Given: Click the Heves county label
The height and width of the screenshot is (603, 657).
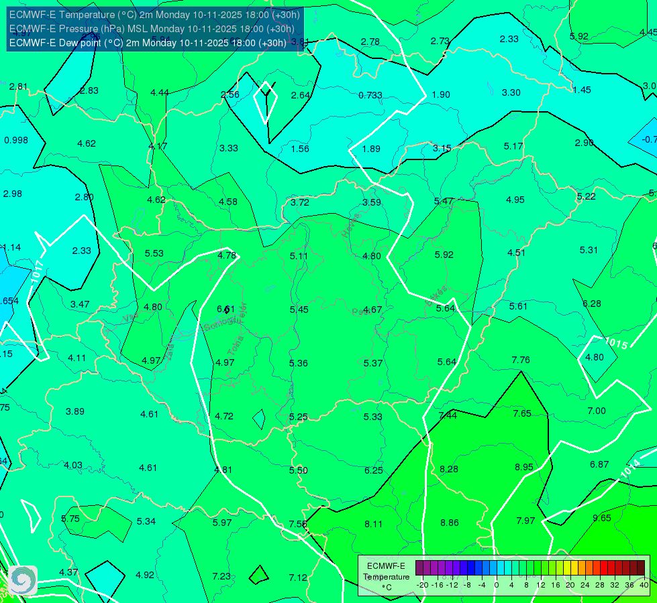Looking at the screenshot, I should click(x=351, y=226).
